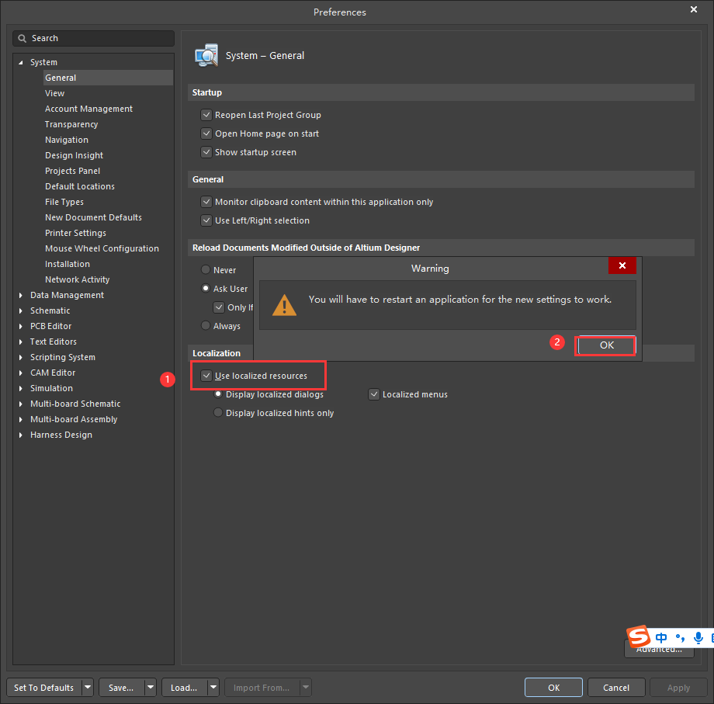The width and height of the screenshot is (714, 704).
Task: Open the Transparency page
Action: (x=71, y=124)
